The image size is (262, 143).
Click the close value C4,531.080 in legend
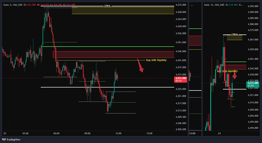point(69,5)
